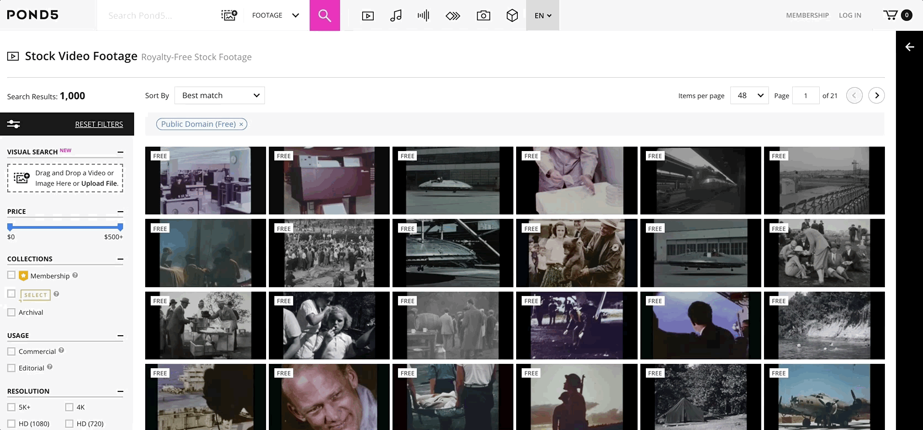Open the shopping cart

pos(890,15)
